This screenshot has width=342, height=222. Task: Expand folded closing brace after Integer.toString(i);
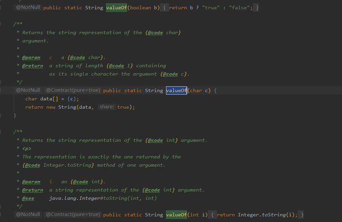coord(302,215)
